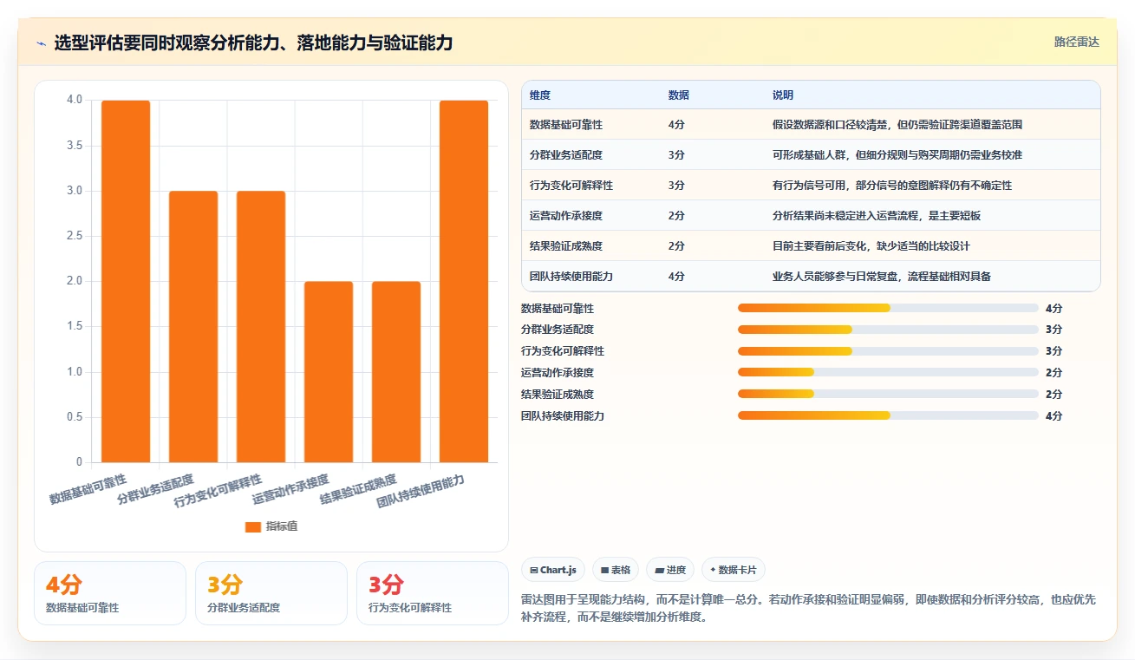This screenshot has height=660, width=1135.
Task: Click the 行为变化可解释性 bar in chart
Action: point(261,326)
